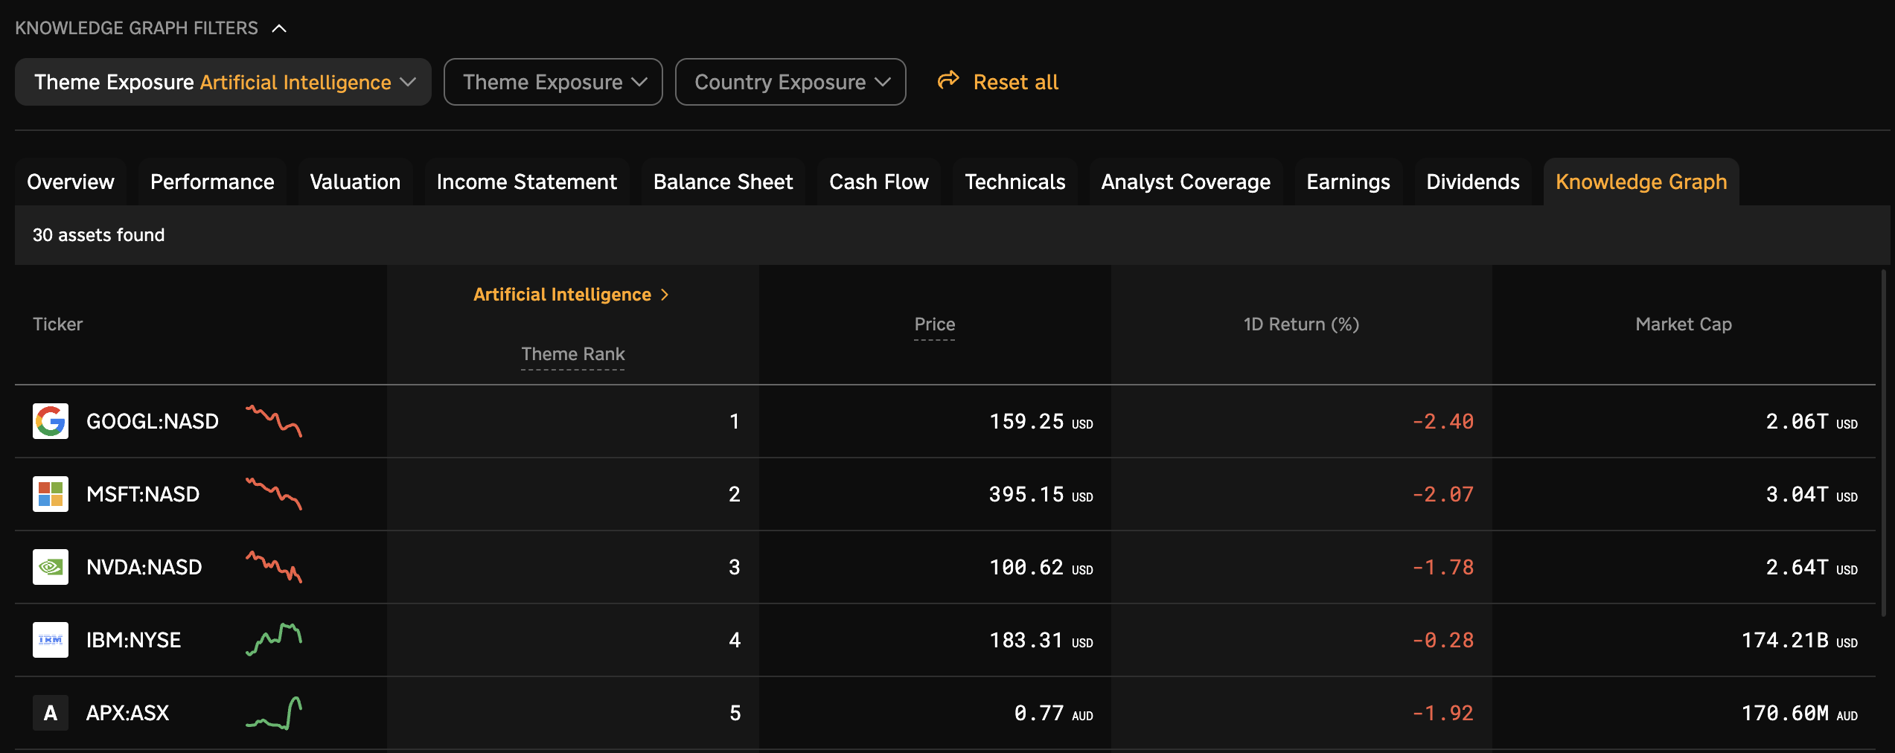Switch to the Performance tab

click(212, 182)
